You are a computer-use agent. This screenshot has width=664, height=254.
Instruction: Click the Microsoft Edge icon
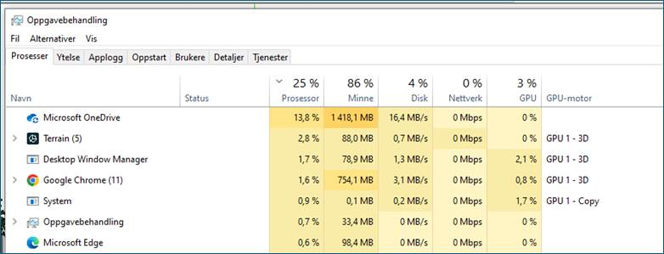click(x=33, y=243)
